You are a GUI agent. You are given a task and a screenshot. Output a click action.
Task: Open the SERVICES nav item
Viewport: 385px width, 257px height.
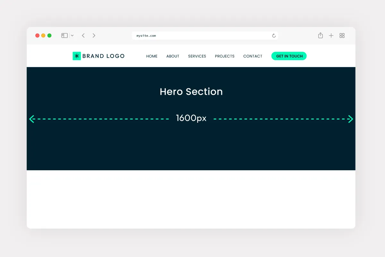[197, 56]
